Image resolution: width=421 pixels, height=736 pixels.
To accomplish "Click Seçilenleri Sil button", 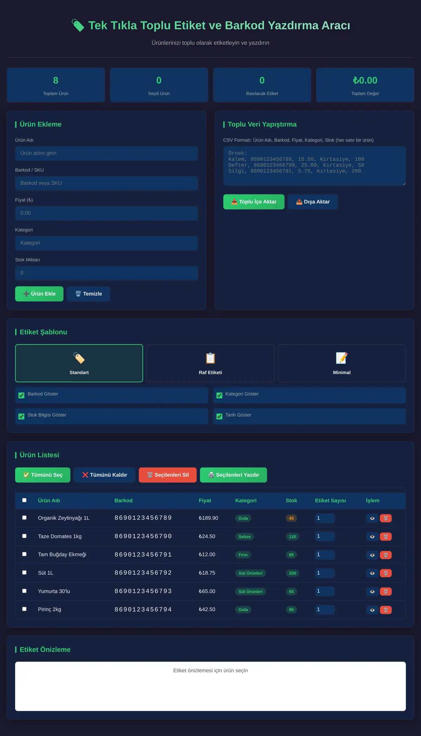I will pos(168,475).
